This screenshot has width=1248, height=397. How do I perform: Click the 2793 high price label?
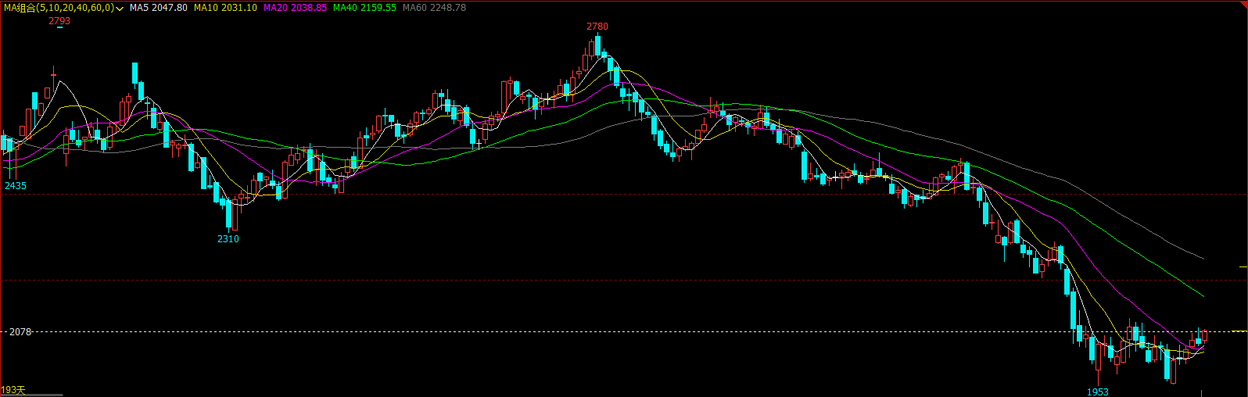tap(59, 21)
